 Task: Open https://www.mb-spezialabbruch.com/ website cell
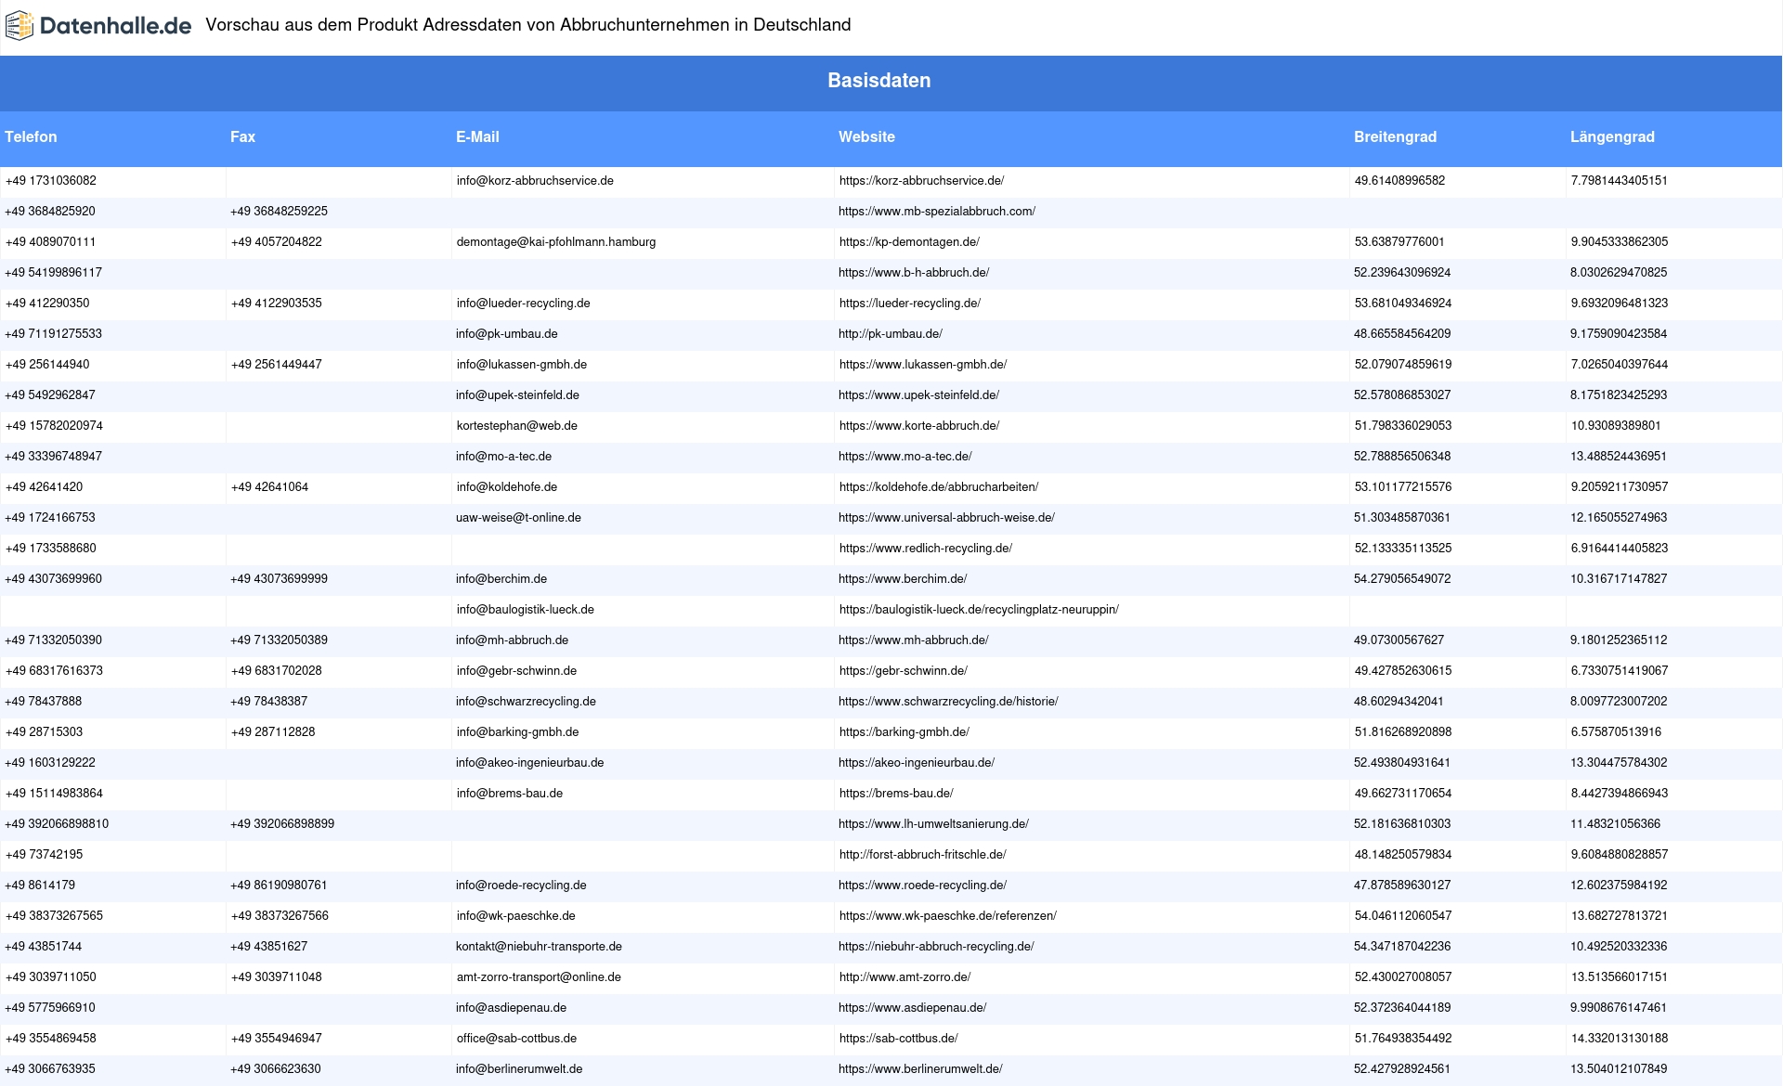tap(937, 212)
